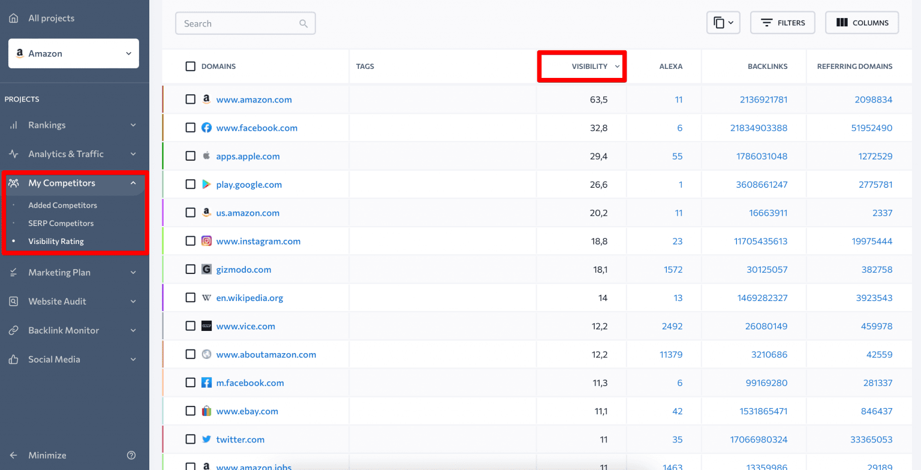This screenshot has height=470, width=921.
Task: Click the Google Play favicon beside play.google.com
Action: coord(206,185)
